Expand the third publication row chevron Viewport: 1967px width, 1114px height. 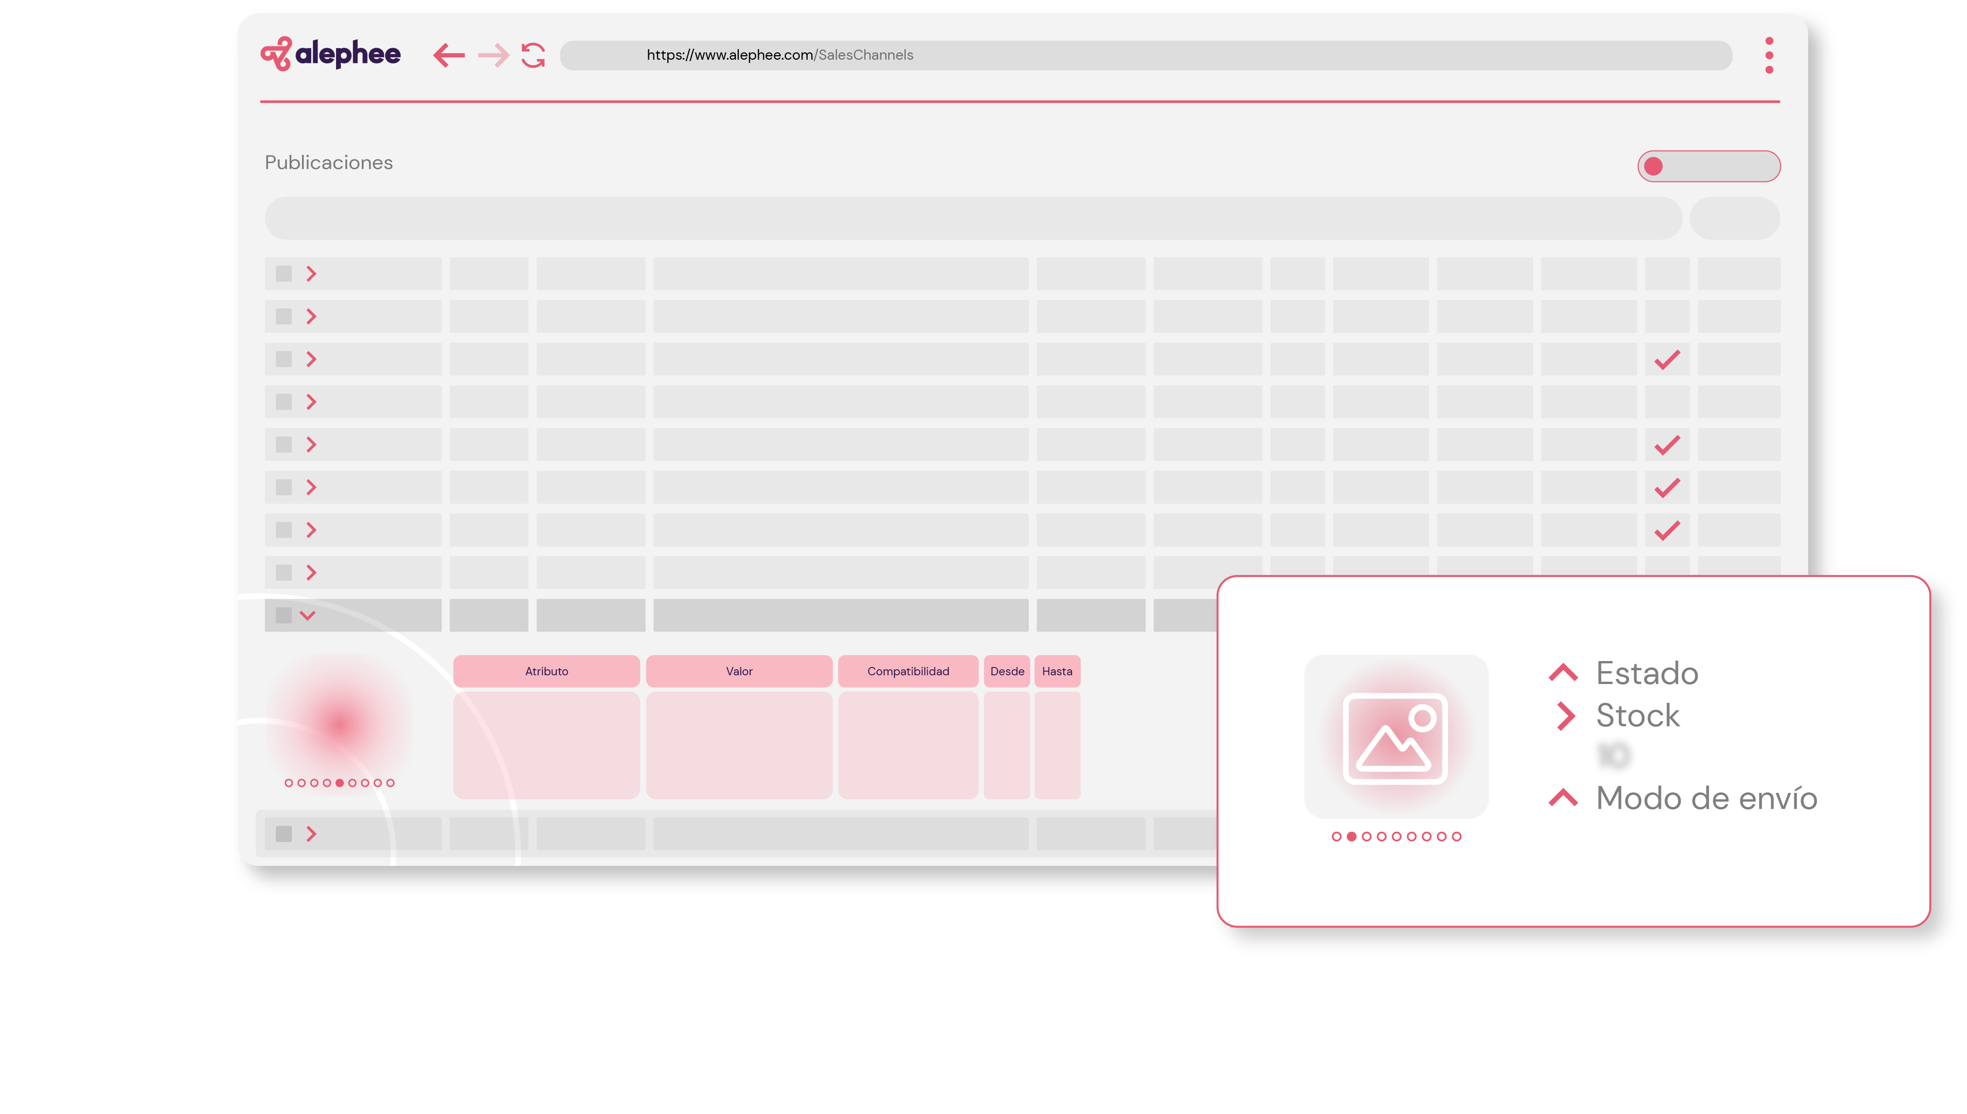click(x=311, y=359)
